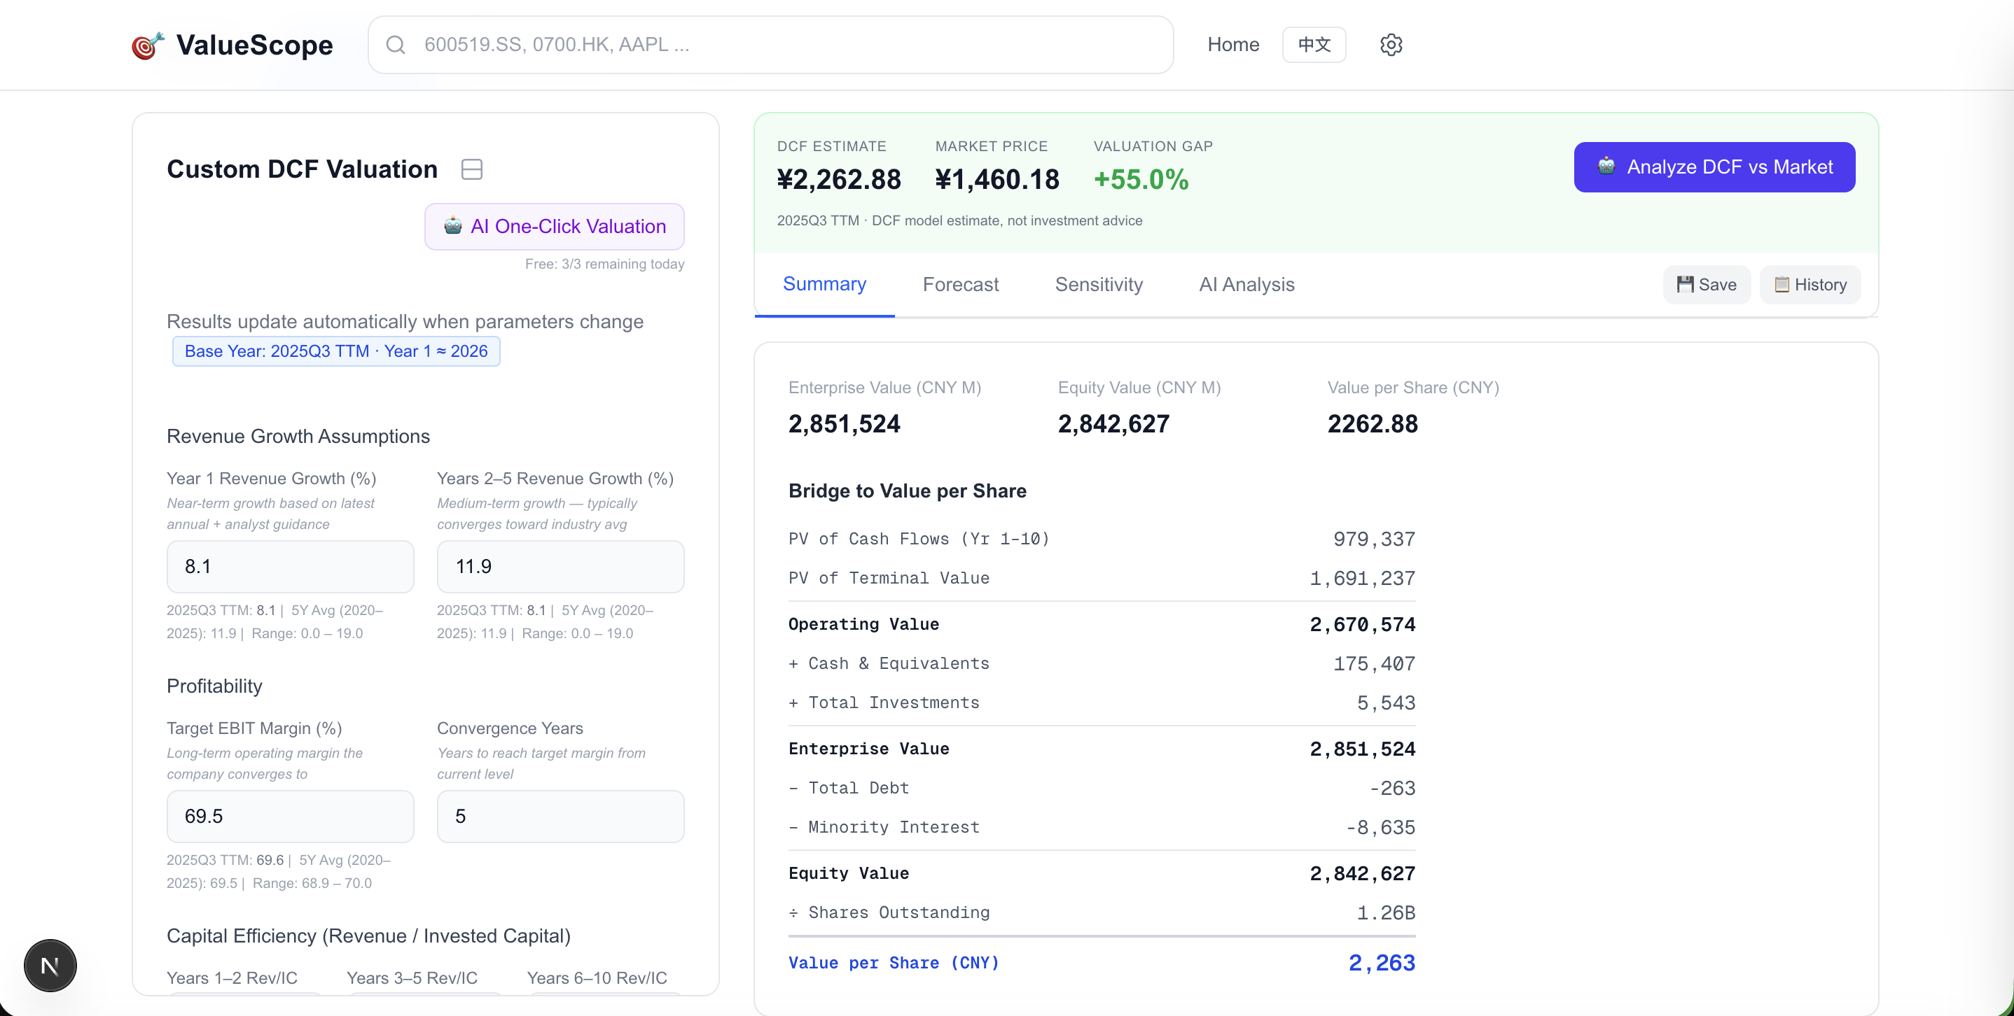Click the ValueScope target logo icon

point(148,45)
